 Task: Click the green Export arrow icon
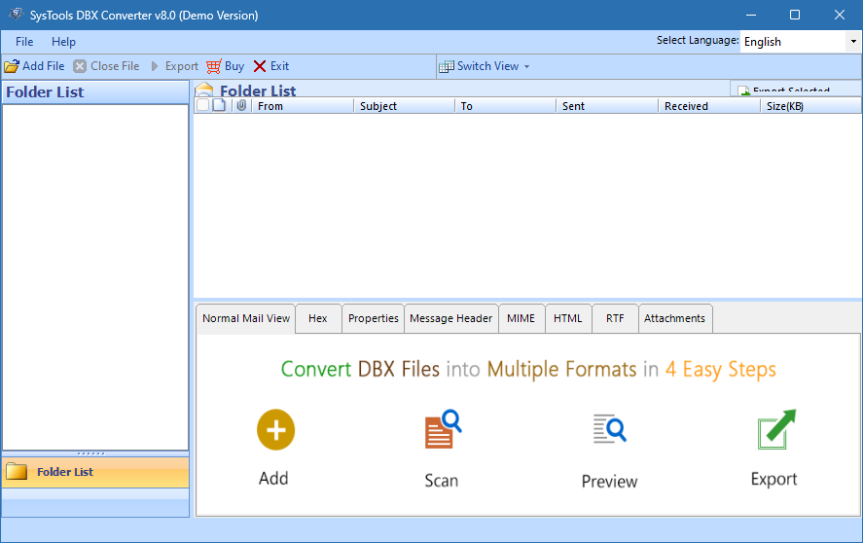775,429
